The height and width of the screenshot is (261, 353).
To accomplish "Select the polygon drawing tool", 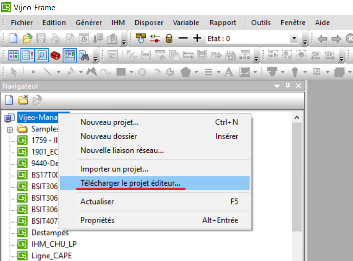I will [186, 72].
